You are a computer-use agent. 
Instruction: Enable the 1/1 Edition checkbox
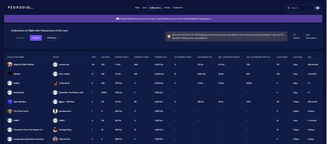pyautogui.click(x=291, y=36)
